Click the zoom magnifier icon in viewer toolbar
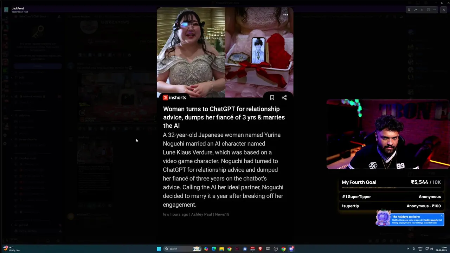 pos(409,10)
